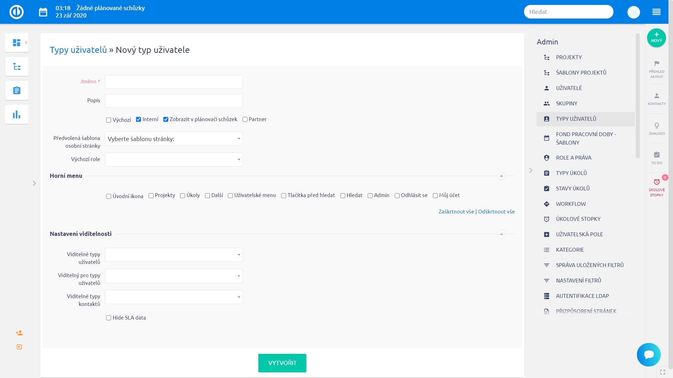Click the green Nový plus button
This screenshot has height=378, width=673.
pyautogui.click(x=656, y=38)
